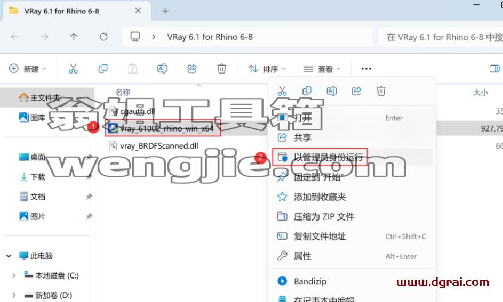
Task: Choose 打开 in the context menu
Action: tap(352, 118)
